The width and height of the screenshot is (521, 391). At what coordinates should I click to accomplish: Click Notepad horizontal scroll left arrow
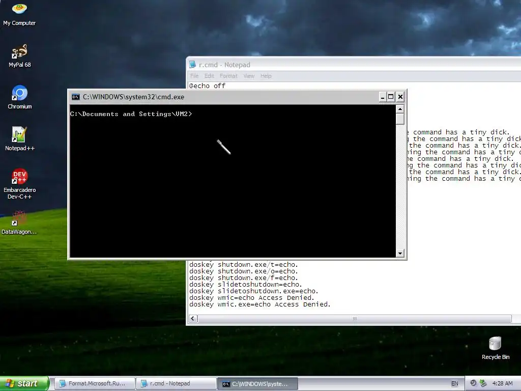click(x=193, y=319)
